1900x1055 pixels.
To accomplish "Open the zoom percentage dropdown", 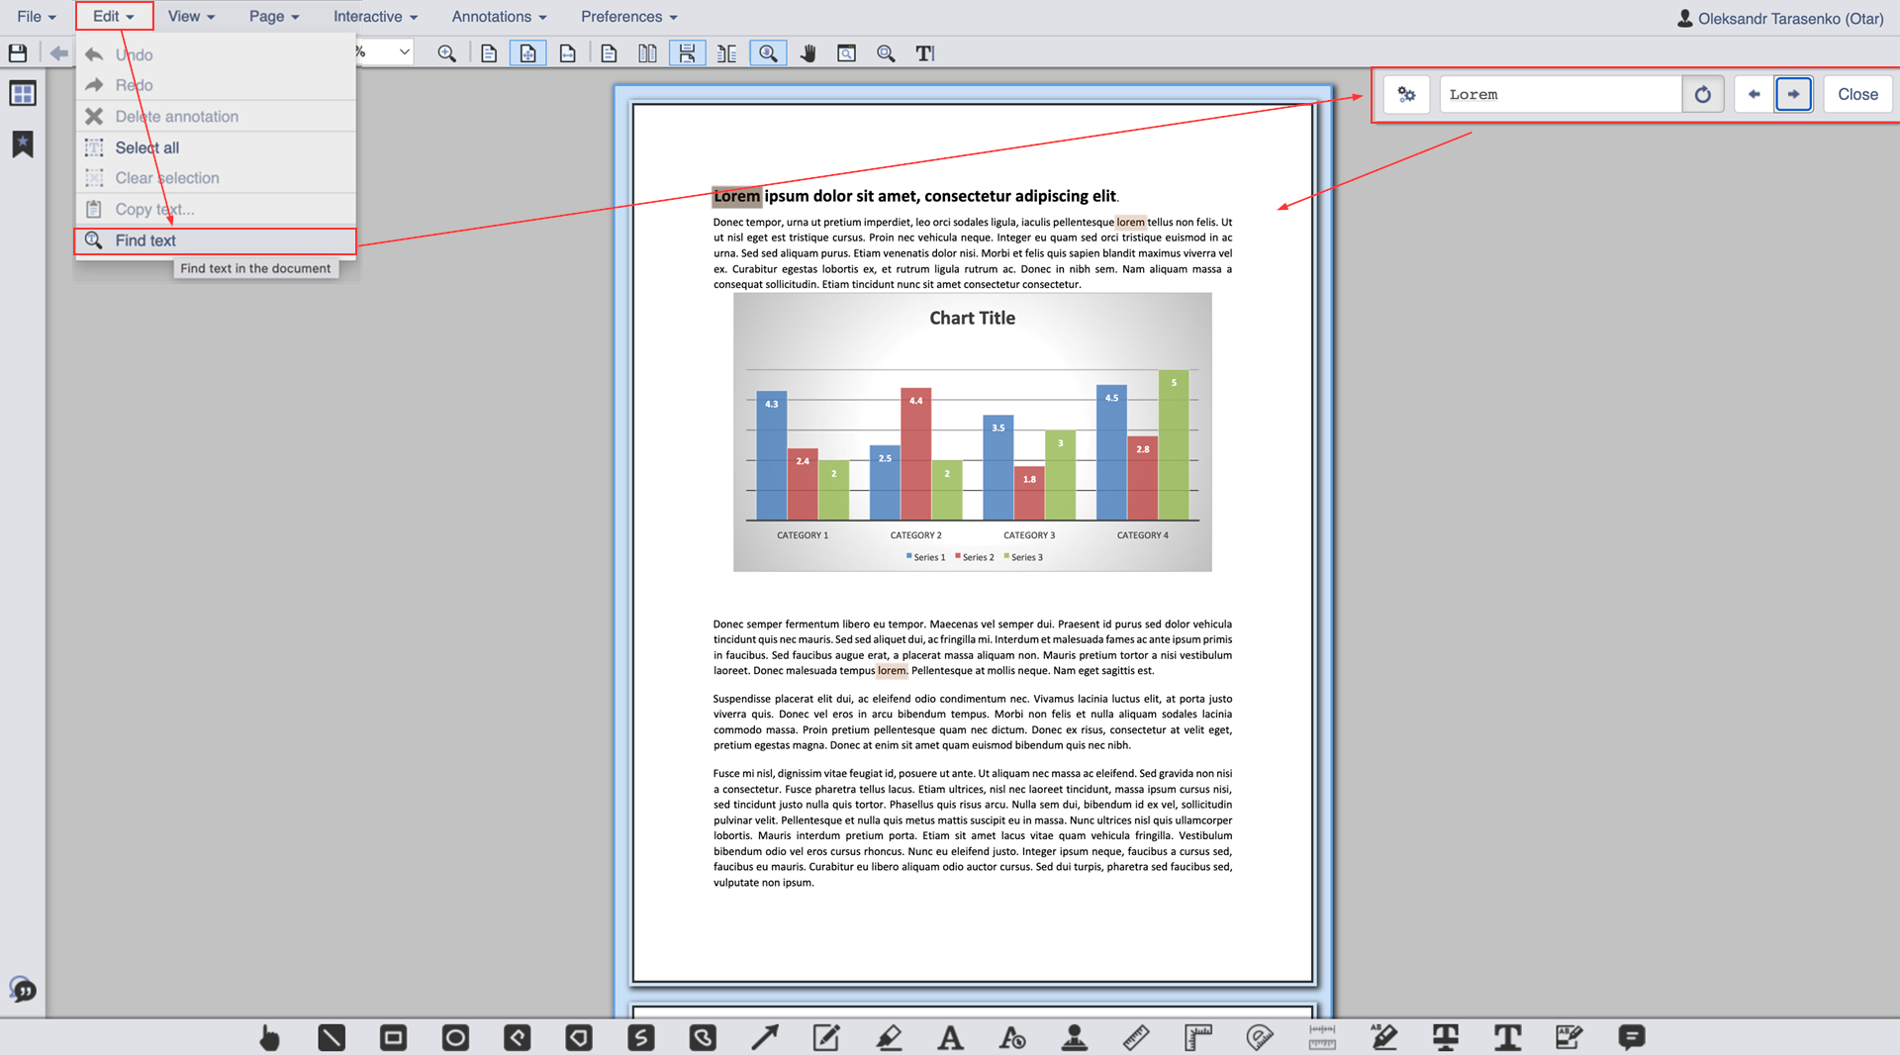I will pyautogui.click(x=404, y=52).
